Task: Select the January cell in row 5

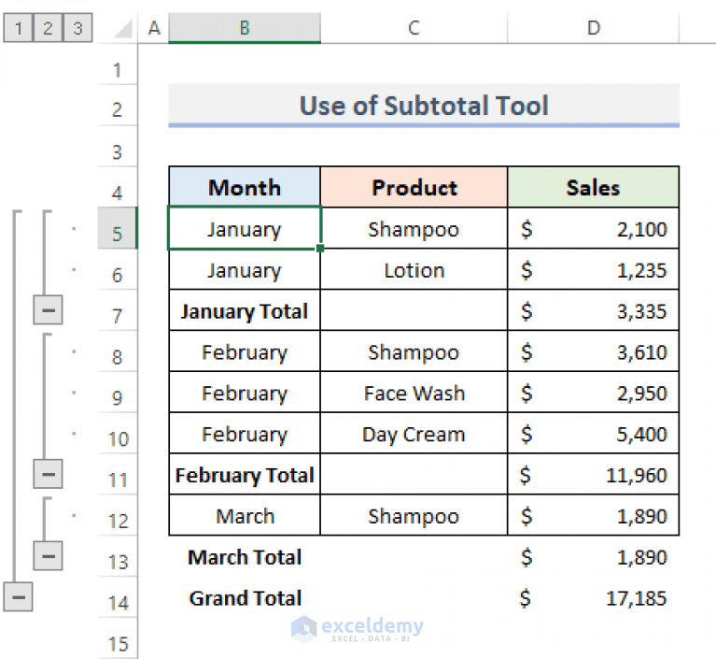Action: tap(245, 228)
